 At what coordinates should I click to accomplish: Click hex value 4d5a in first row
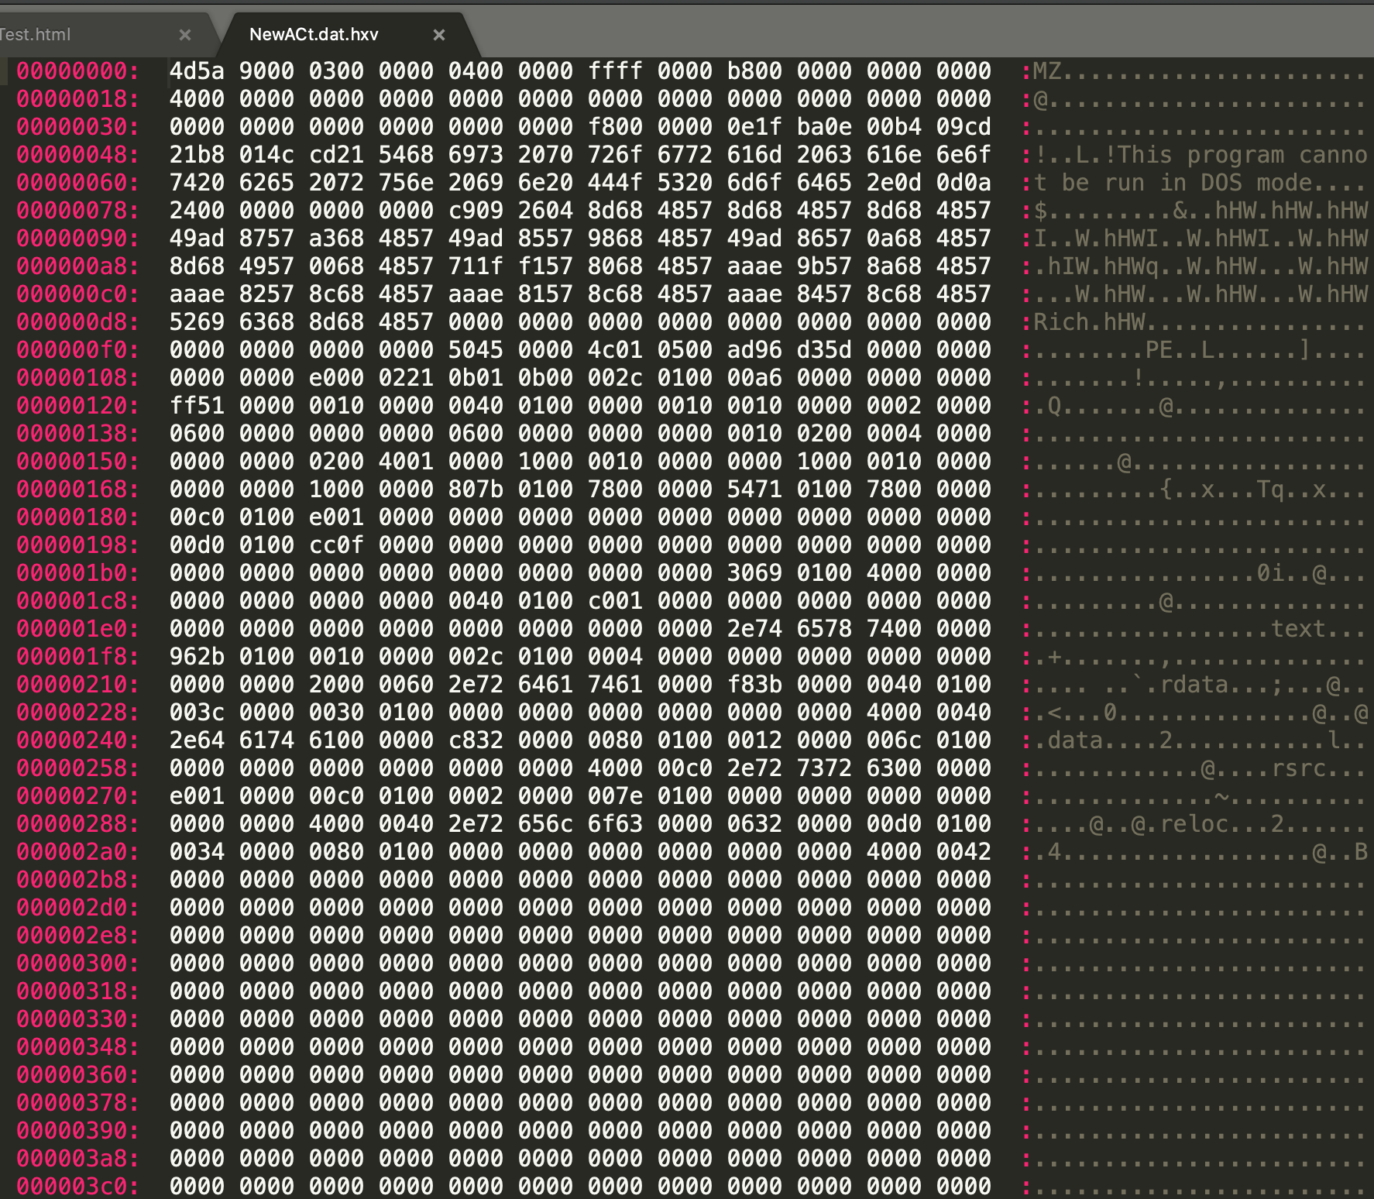(x=197, y=71)
